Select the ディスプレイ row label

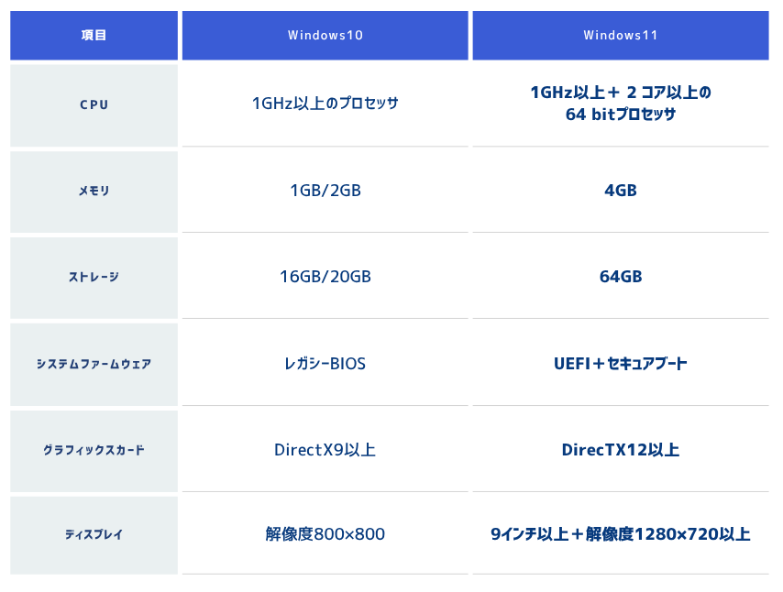coord(94,535)
